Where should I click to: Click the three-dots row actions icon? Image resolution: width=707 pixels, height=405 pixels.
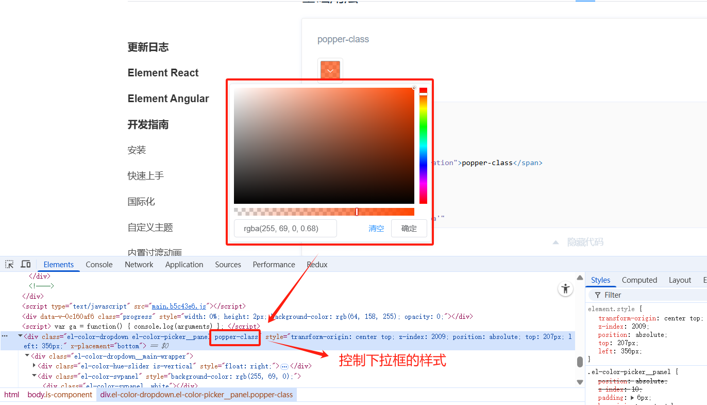point(5,336)
